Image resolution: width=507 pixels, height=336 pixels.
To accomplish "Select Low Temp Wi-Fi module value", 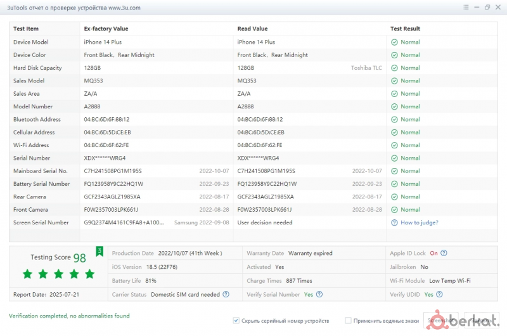I will (x=450, y=281).
